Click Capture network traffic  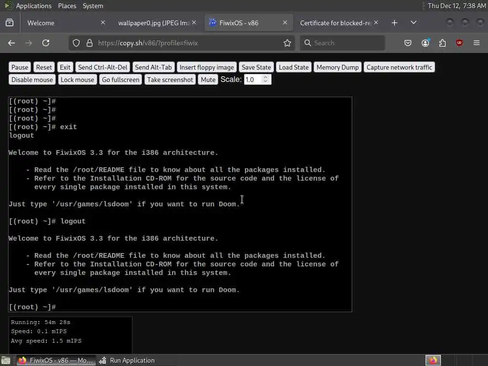point(399,67)
